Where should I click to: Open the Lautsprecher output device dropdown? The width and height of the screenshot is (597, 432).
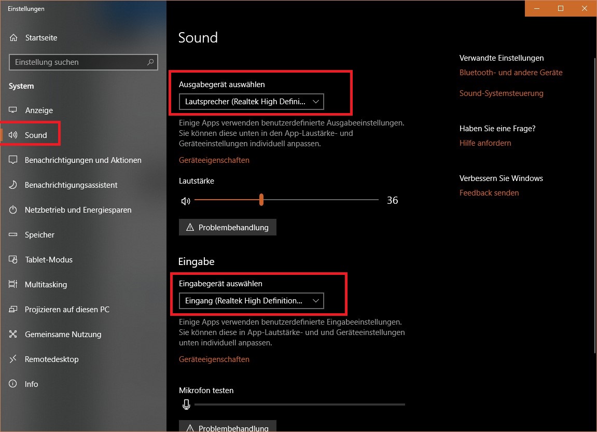(251, 102)
